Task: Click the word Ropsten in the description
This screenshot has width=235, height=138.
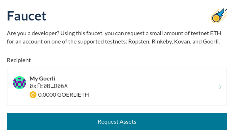Action: coord(139,42)
